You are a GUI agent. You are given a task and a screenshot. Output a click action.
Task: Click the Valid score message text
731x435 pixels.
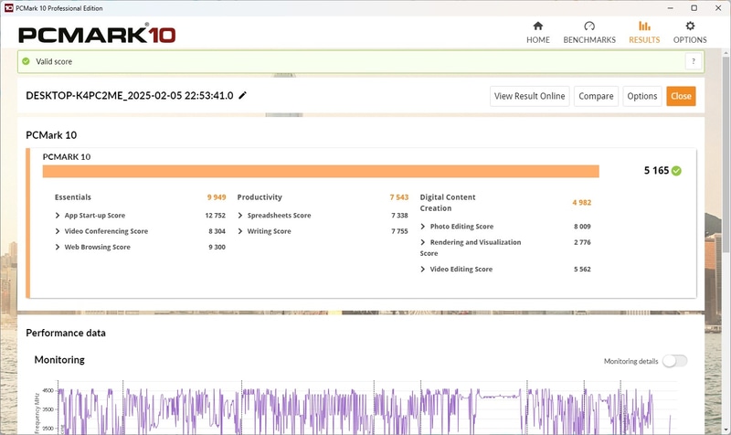54,61
